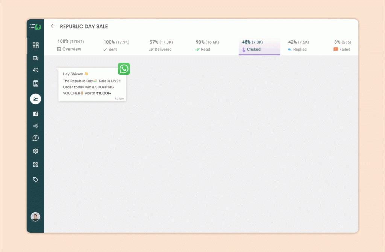Click the user profile avatar

pos(35,217)
